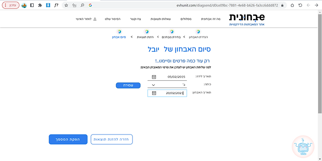322x161 pixels.
Task: Open the birth date calendar picker
Action: coord(154,77)
